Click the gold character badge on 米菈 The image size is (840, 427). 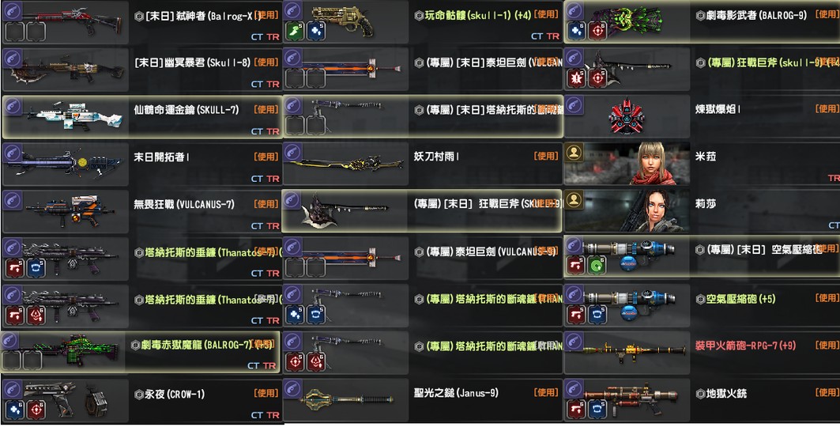(x=574, y=153)
